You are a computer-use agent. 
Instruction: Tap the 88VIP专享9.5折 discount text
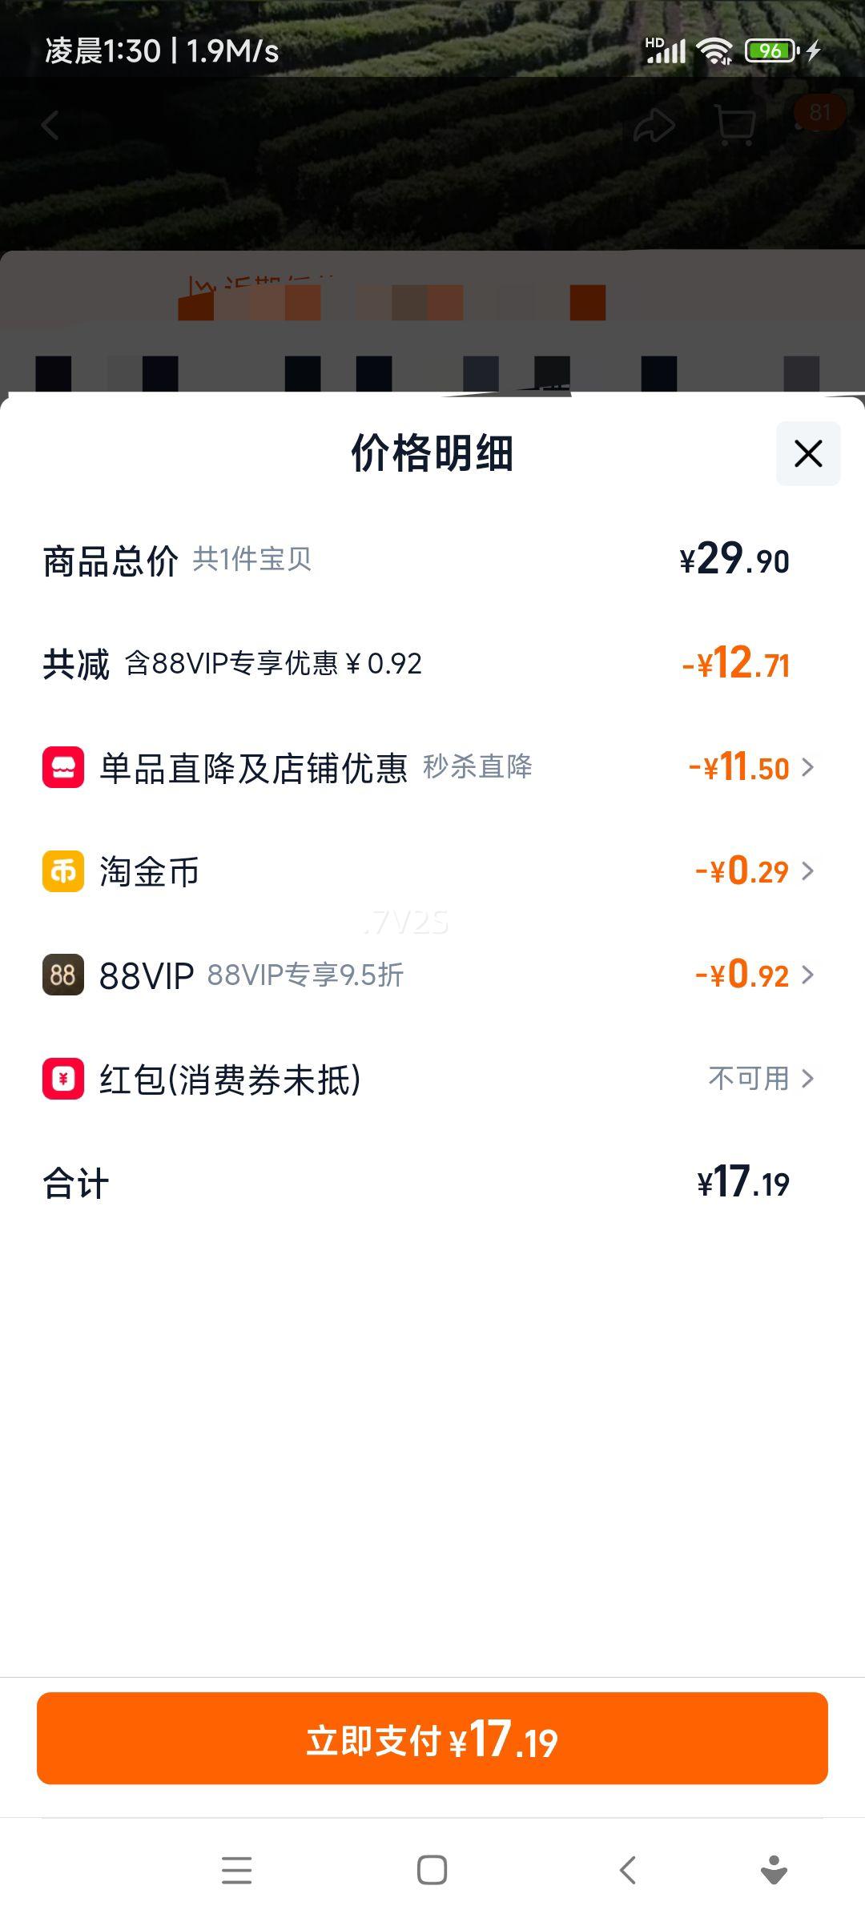(305, 975)
